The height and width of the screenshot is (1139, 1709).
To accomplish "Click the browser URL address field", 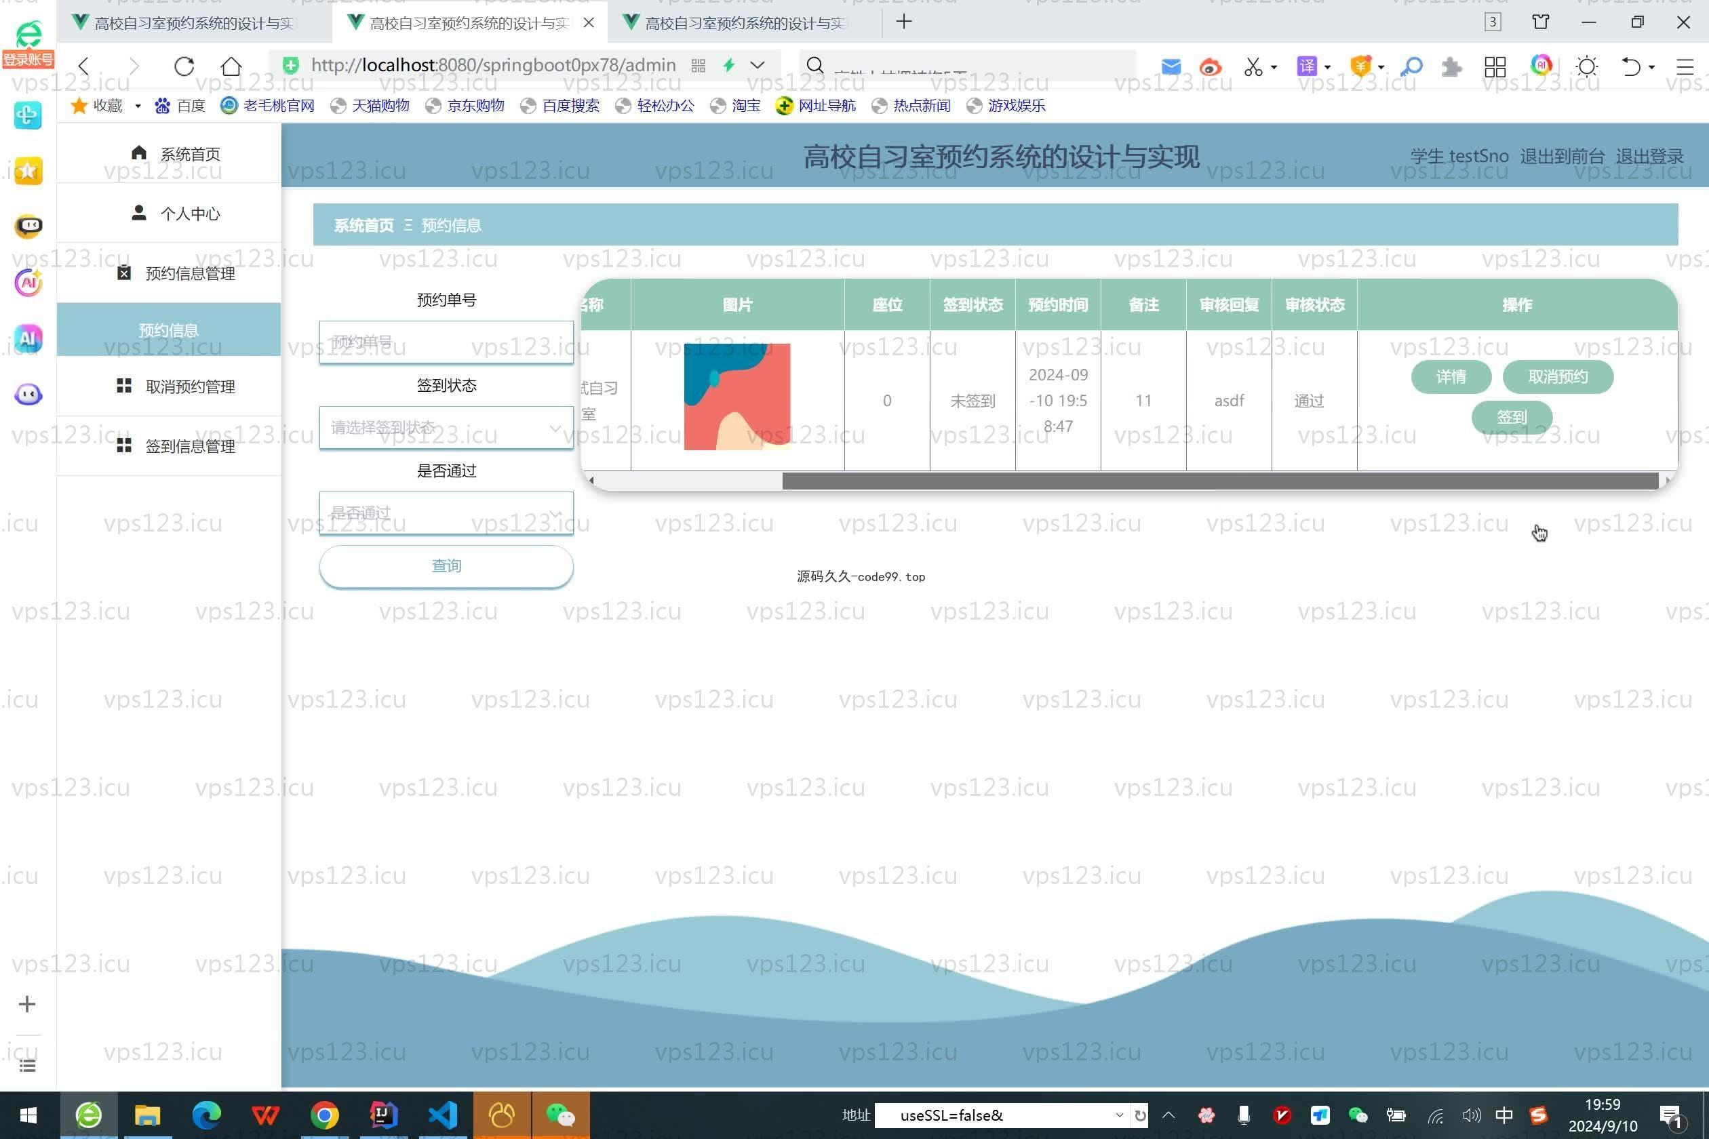I will point(494,65).
